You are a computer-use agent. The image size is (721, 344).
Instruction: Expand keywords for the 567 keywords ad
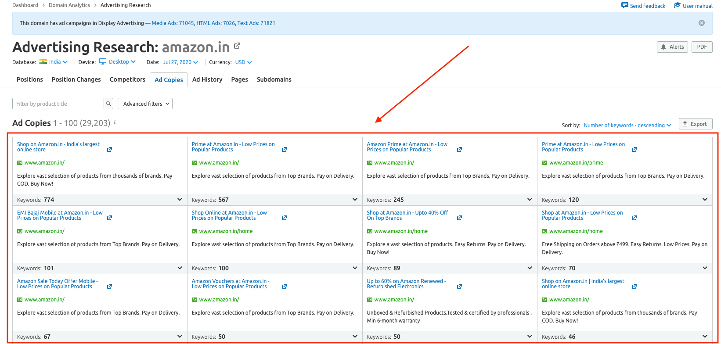coord(355,200)
